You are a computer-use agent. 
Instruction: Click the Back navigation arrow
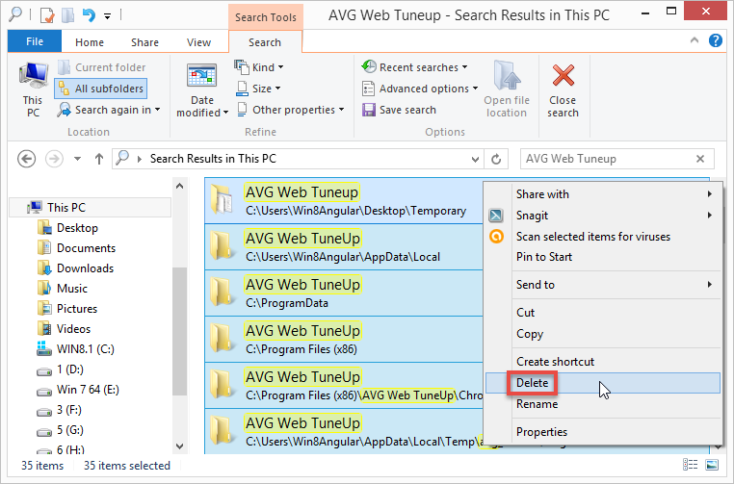tap(27, 159)
